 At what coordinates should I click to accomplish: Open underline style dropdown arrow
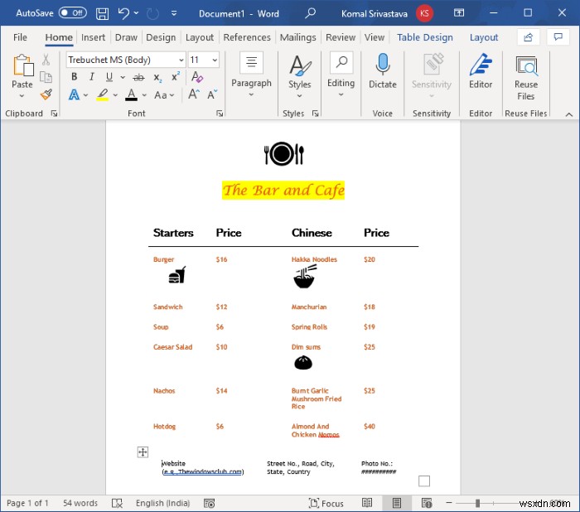[123, 77]
